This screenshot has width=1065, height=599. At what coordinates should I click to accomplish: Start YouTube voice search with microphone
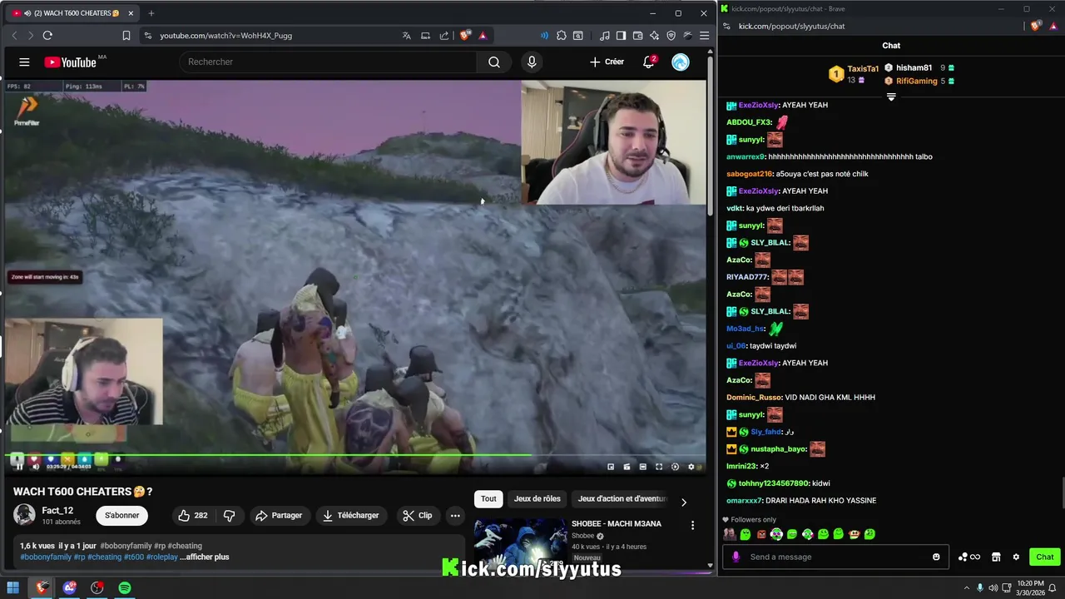point(532,62)
